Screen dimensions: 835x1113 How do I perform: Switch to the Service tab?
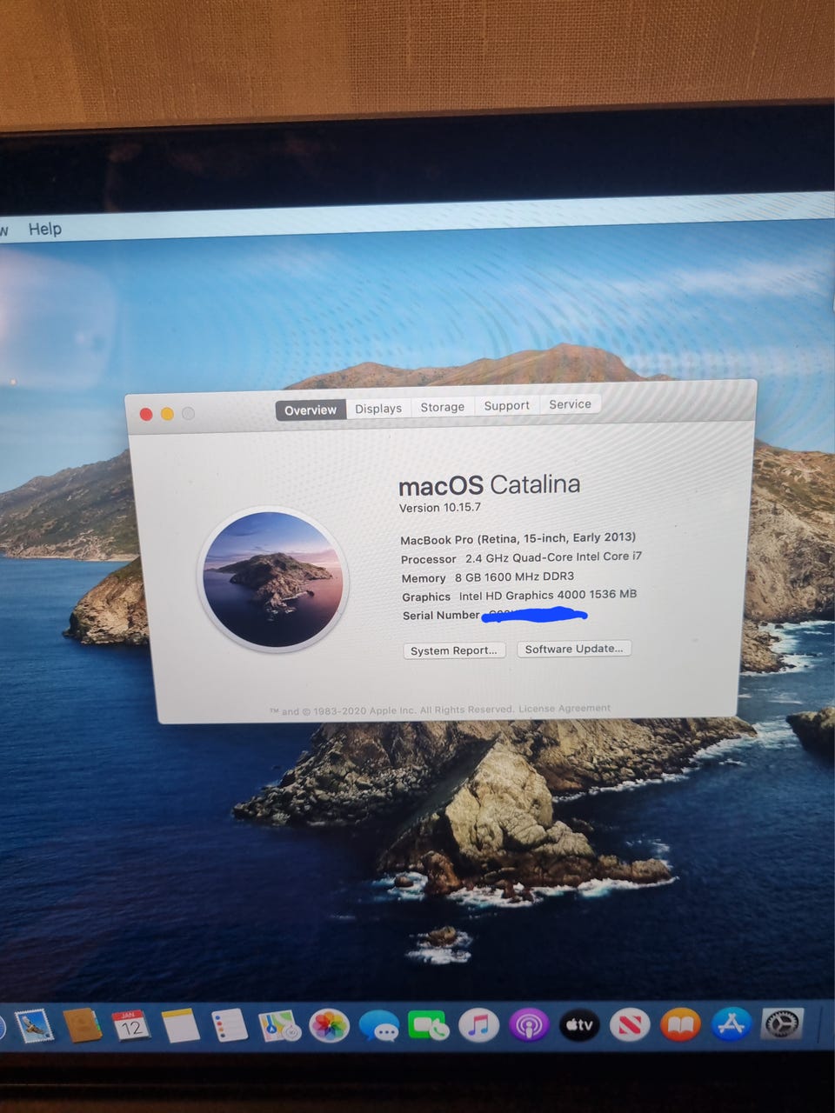[571, 403]
